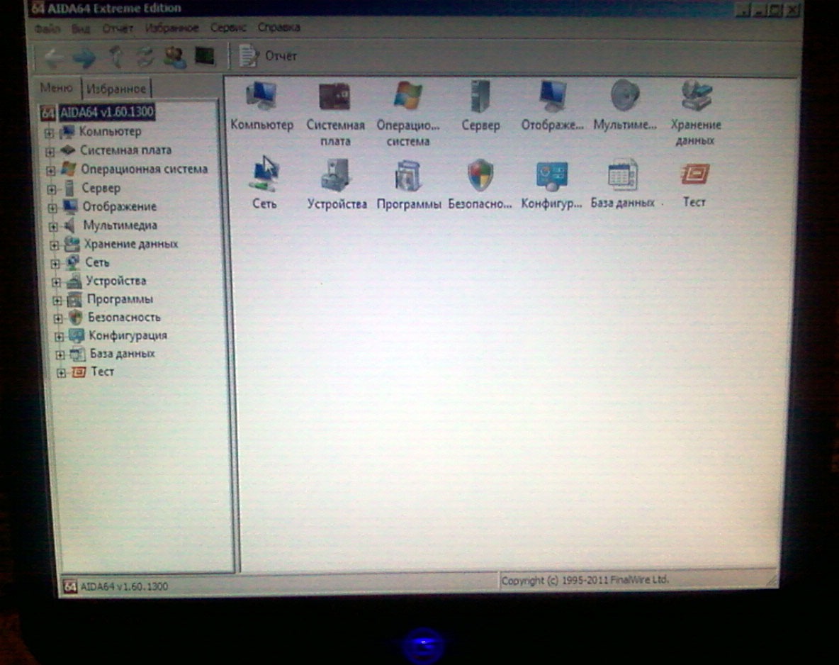The image size is (839, 665).
Task: Expand the Сеть tree node
Action: click(x=56, y=264)
